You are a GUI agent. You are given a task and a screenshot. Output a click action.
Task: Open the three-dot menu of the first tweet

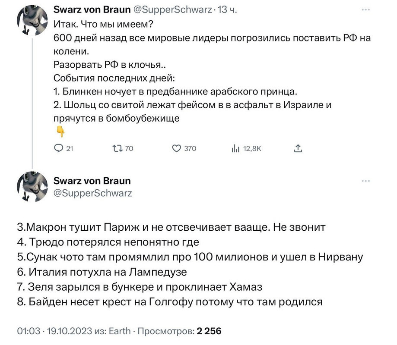(x=365, y=9)
